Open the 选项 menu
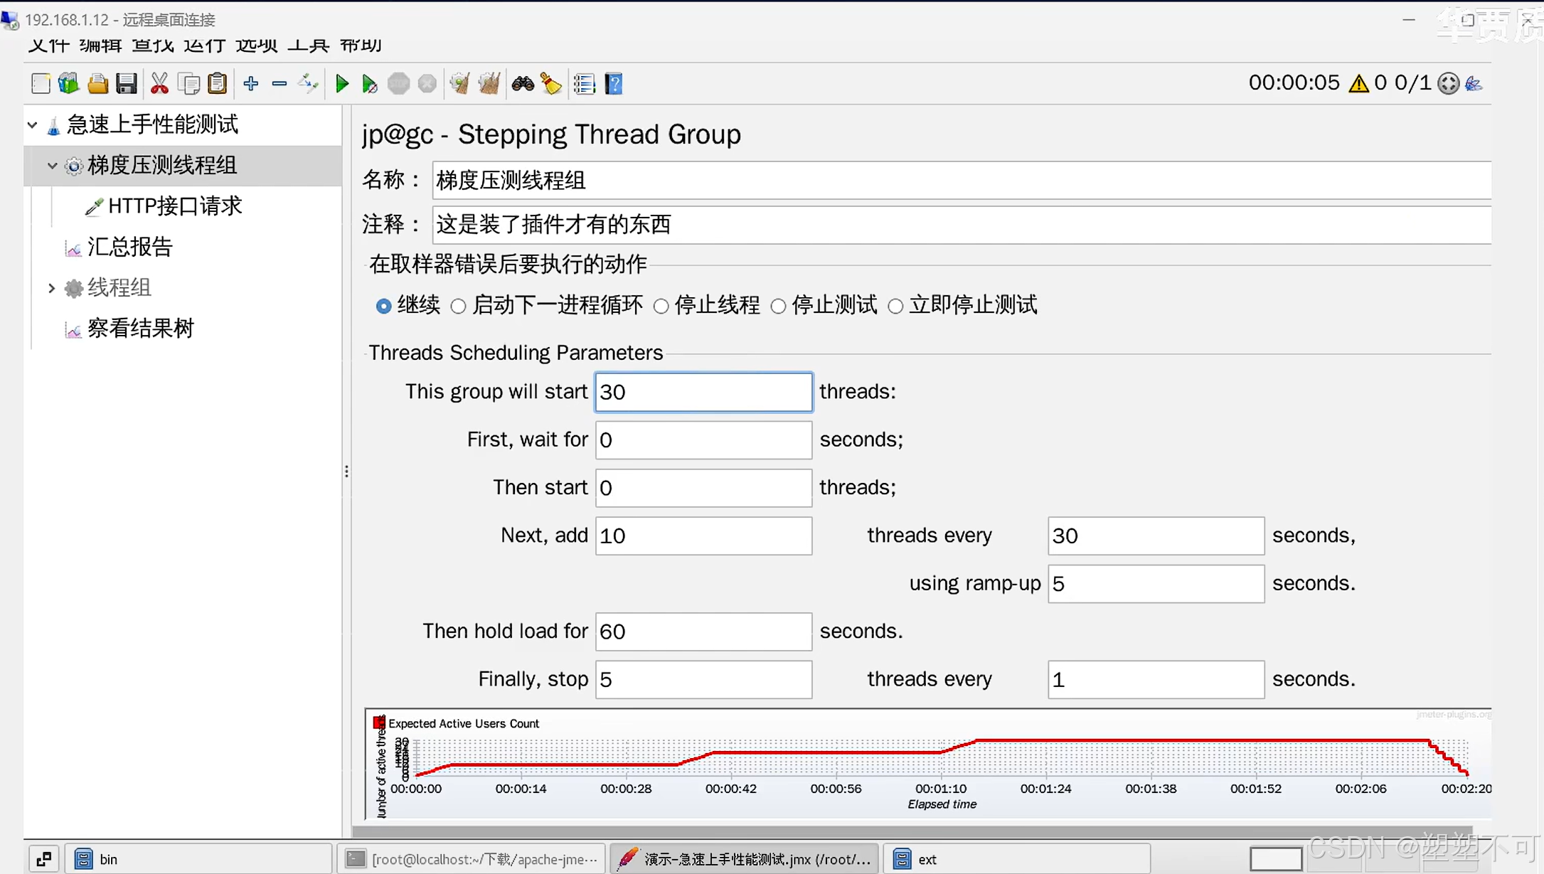The width and height of the screenshot is (1544, 874). coord(256,46)
